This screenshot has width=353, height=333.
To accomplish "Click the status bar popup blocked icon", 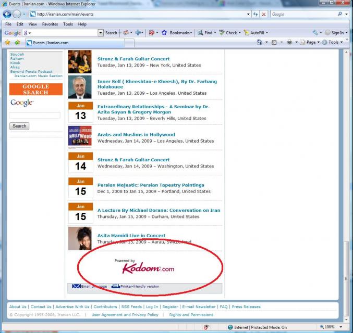I will pyautogui.click(x=206, y=327).
